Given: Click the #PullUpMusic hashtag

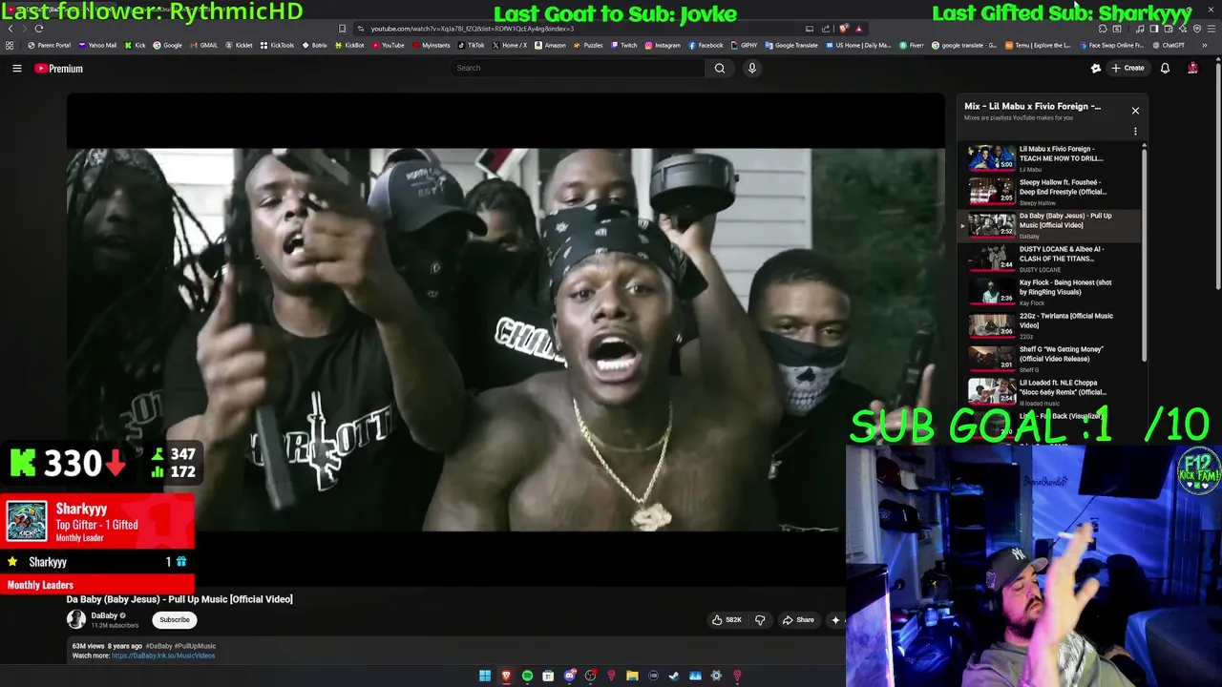Looking at the screenshot, I should click(x=196, y=646).
